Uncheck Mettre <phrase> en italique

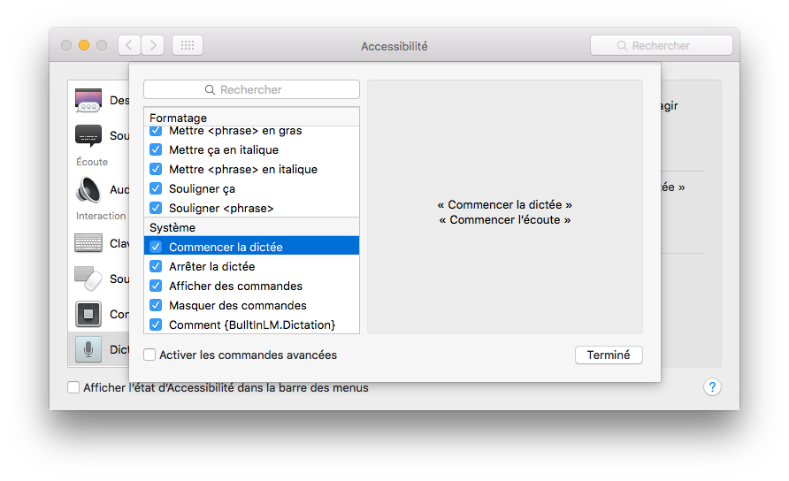(156, 169)
